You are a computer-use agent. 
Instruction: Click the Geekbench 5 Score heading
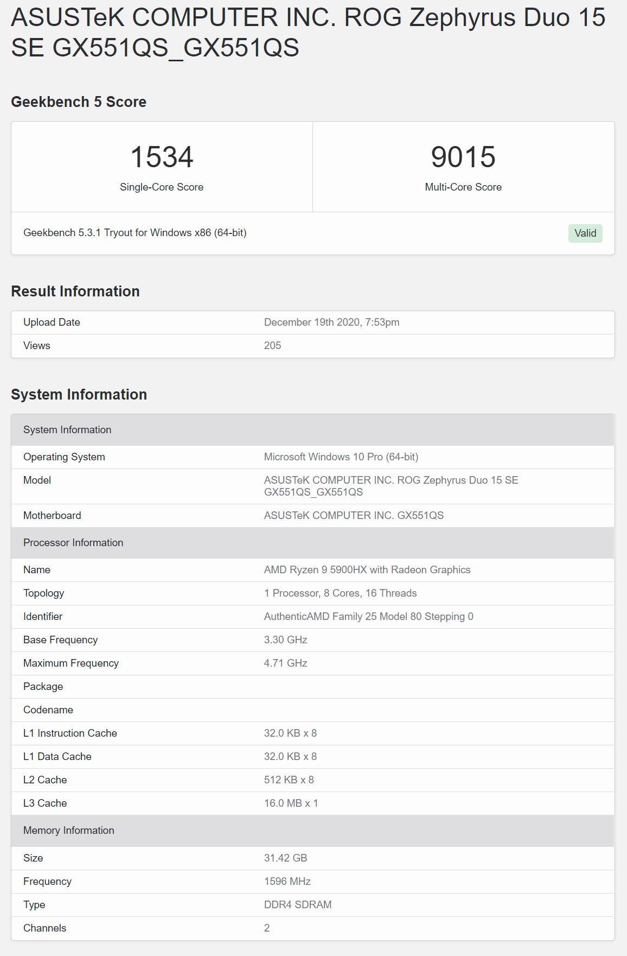pyautogui.click(x=79, y=102)
